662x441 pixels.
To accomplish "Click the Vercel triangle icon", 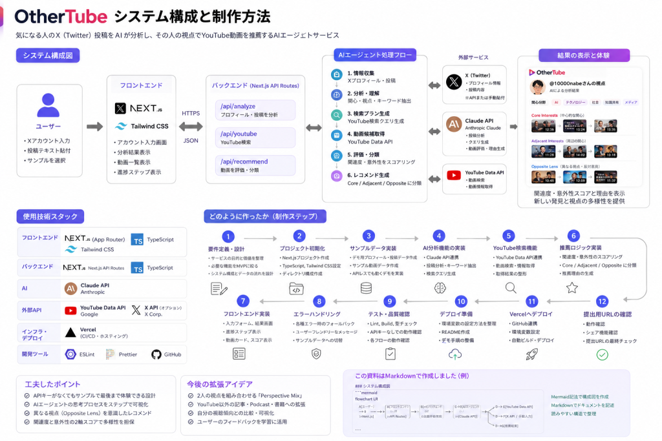I will pyautogui.click(x=70, y=333).
